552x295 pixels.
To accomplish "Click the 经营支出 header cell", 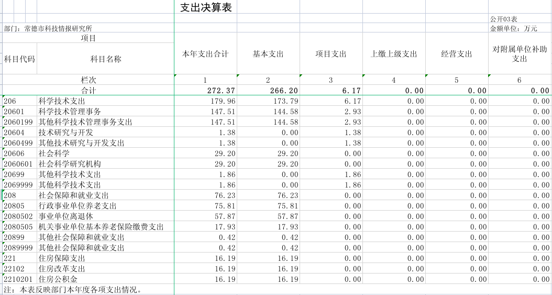I will (x=457, y=54).
